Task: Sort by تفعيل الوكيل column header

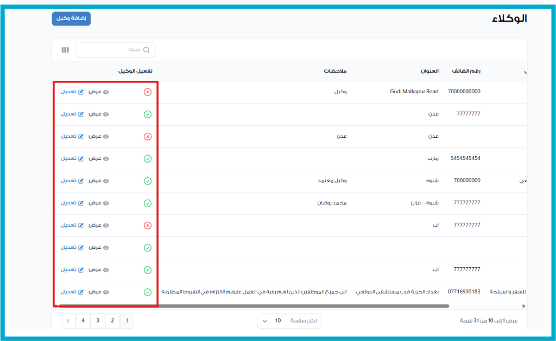Action: point(135,71)
